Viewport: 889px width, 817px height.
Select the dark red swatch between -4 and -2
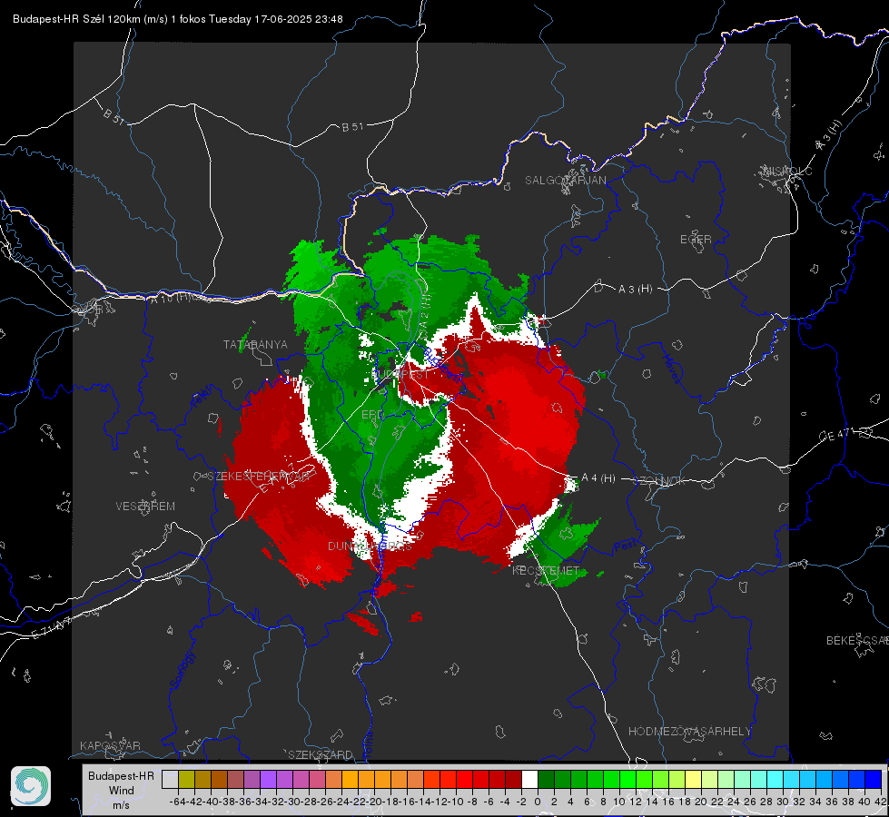[513, 779]
